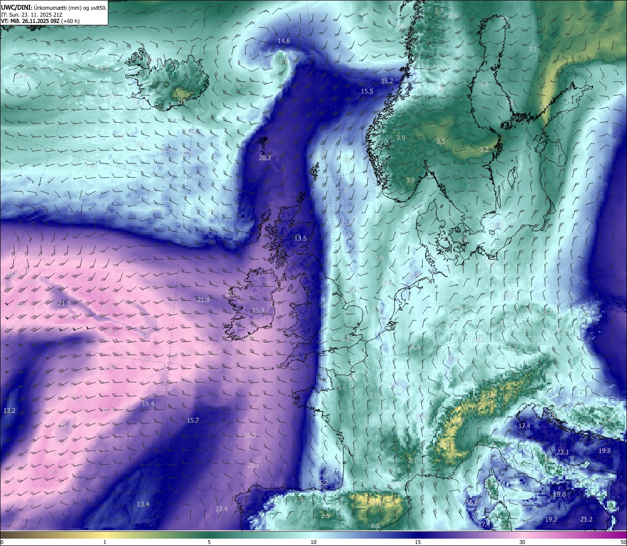
Task: Click the 19.8 value over the Balkans
Action: pos(604,451)
